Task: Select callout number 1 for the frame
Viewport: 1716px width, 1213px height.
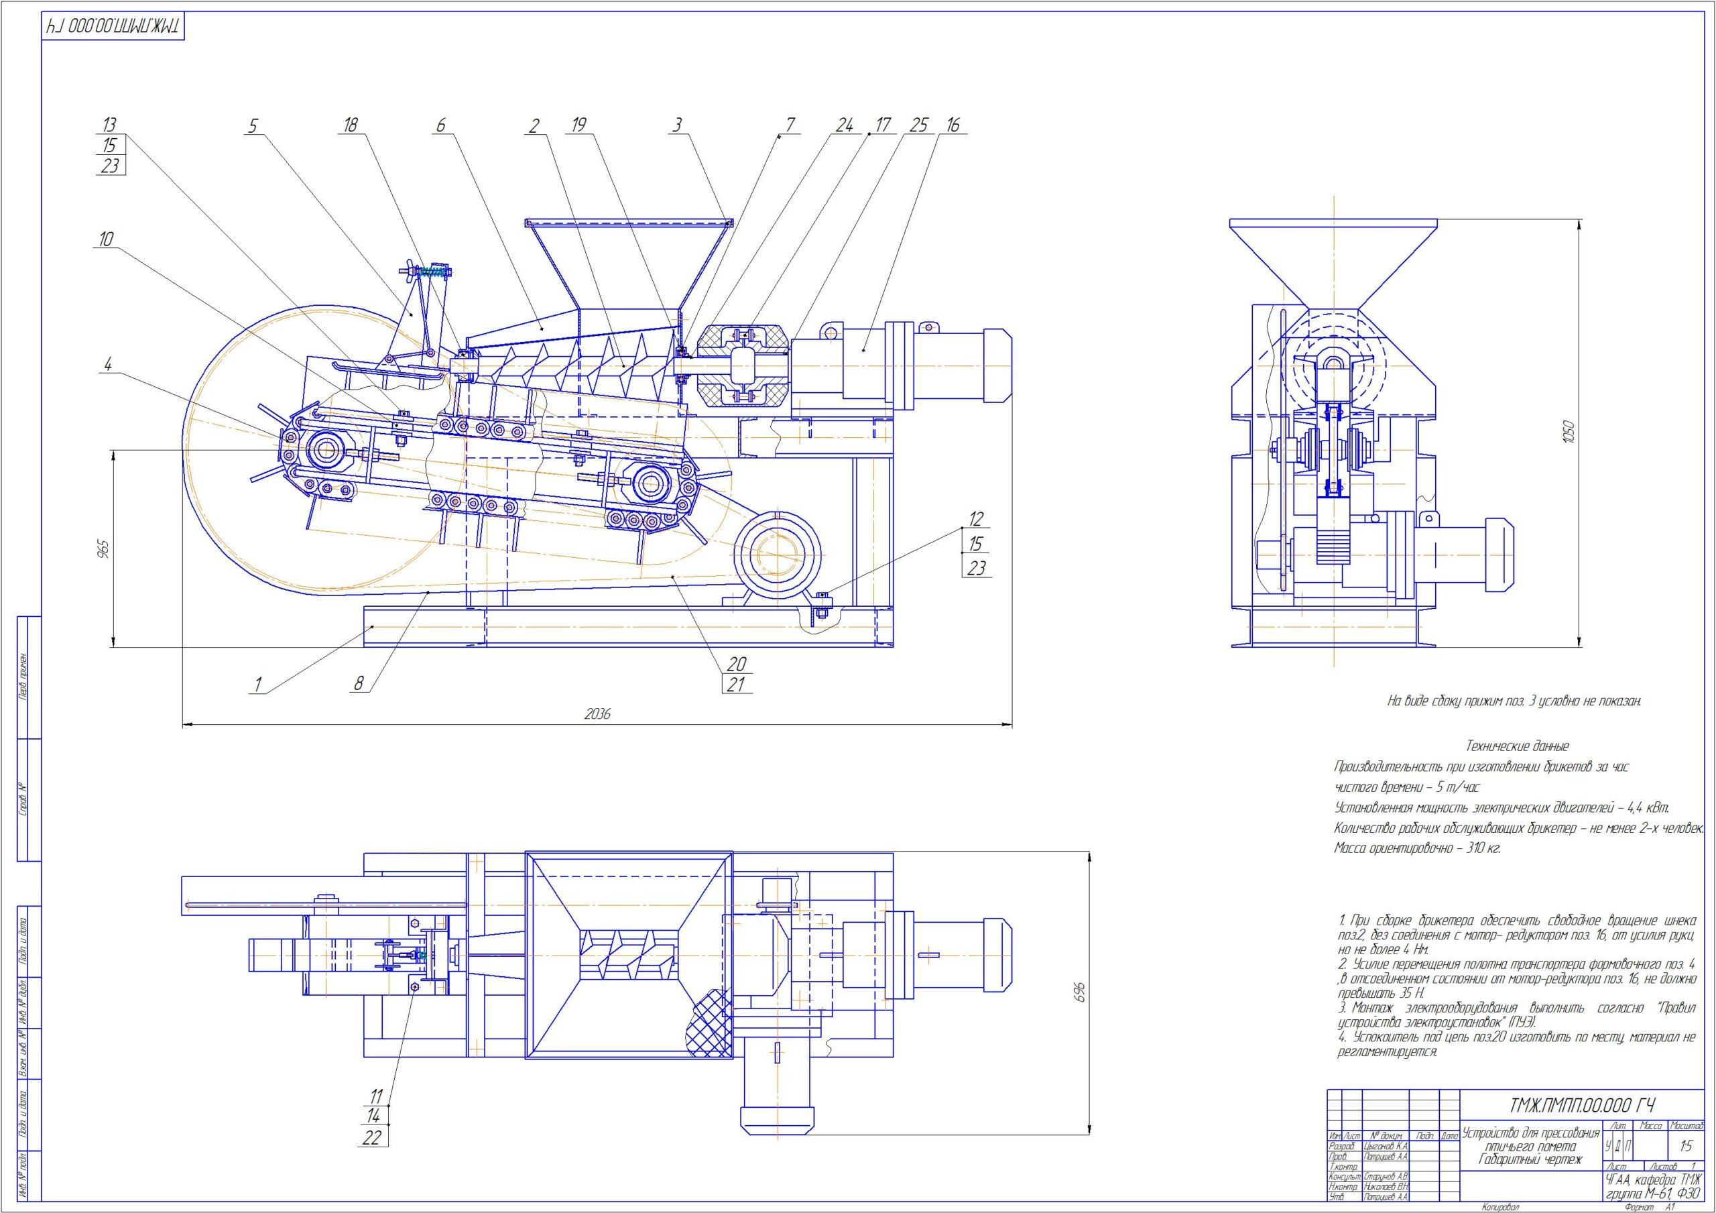Action: (x=258, y=684)
